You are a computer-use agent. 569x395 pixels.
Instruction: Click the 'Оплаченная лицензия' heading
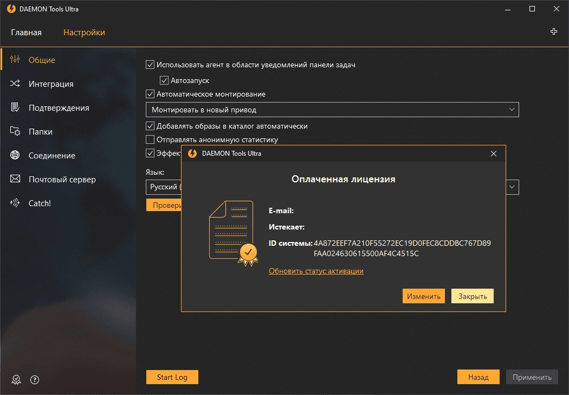tap(343, 179)
